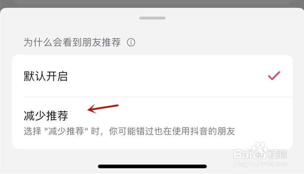304x174 pixels.
Task: Click the 经验 watermark characters
Action: point(277,154)
